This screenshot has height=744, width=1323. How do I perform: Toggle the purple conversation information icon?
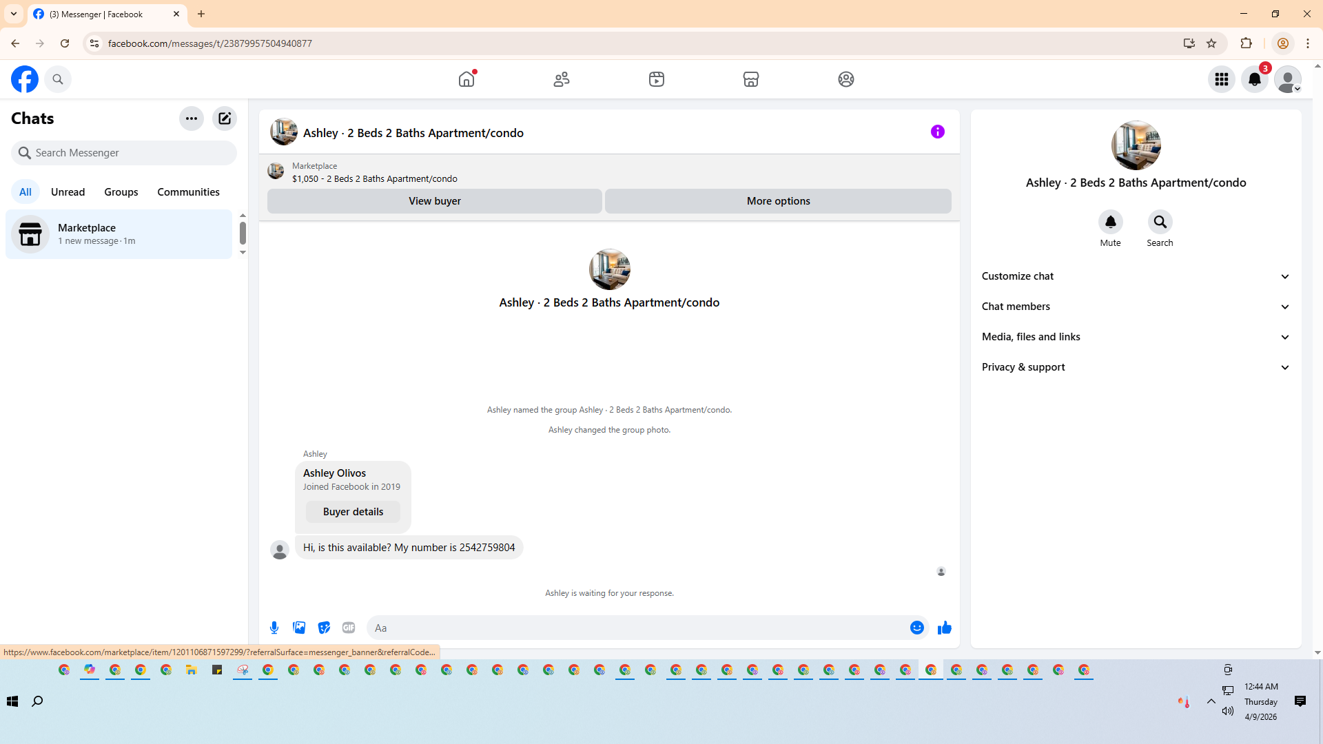point(937,132)
